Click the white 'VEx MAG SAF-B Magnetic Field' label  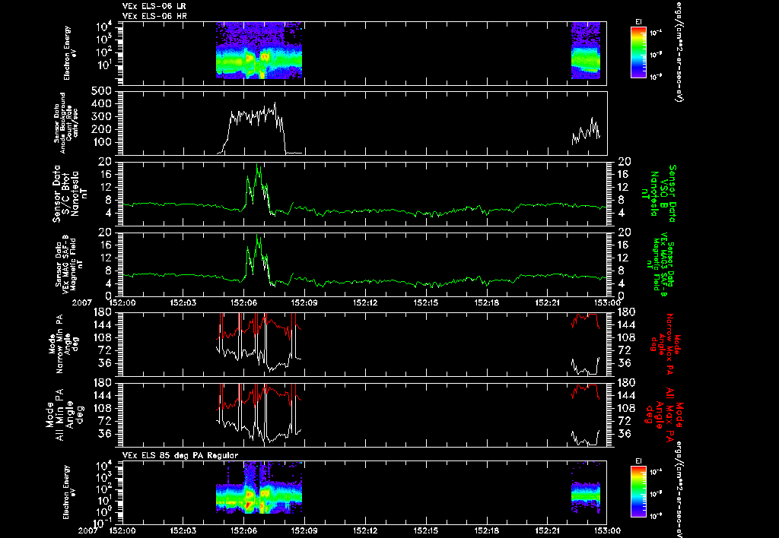pyautogui.click(x=70, y=264)
